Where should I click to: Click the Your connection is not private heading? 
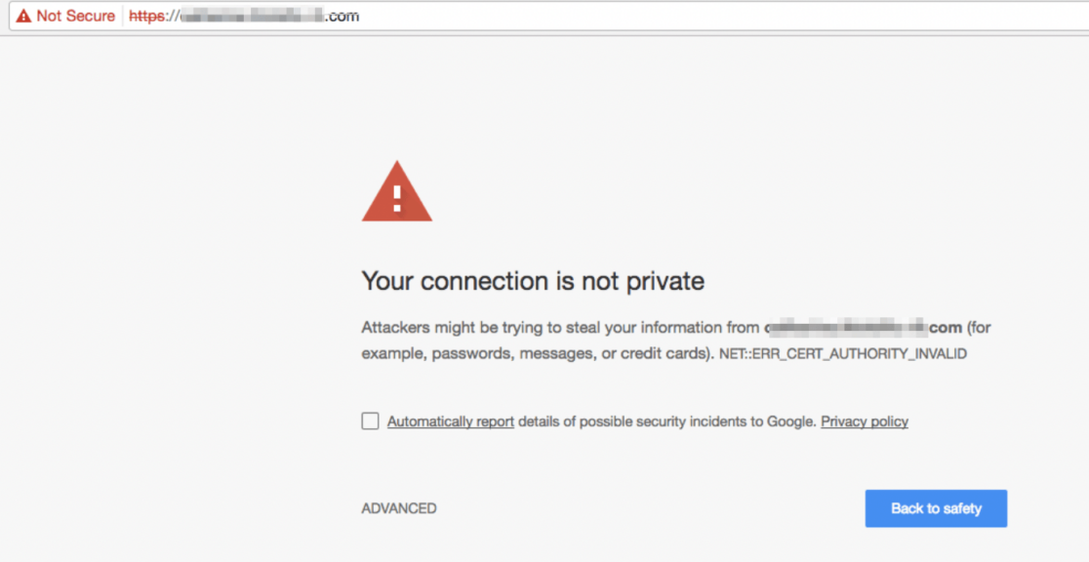pyautogui.click(x=533, y=281)
